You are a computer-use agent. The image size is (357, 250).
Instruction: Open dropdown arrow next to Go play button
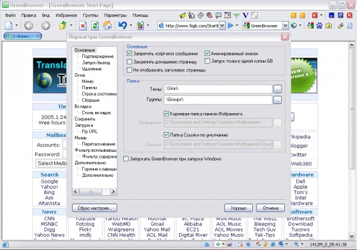pyautogui.click(x=237, y=25)
